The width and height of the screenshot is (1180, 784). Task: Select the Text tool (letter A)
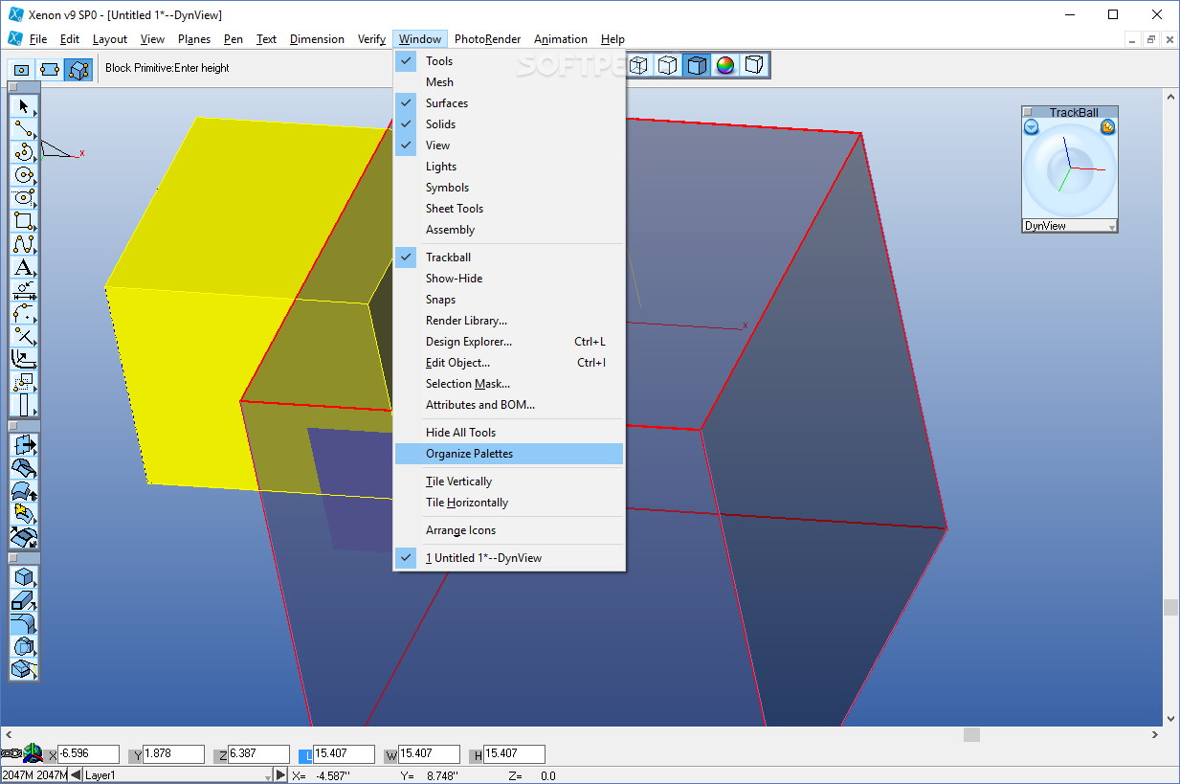[x=24, y=267]
